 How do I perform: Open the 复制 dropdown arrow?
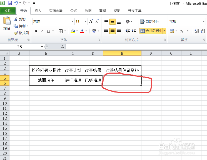(x=28, y=26)
